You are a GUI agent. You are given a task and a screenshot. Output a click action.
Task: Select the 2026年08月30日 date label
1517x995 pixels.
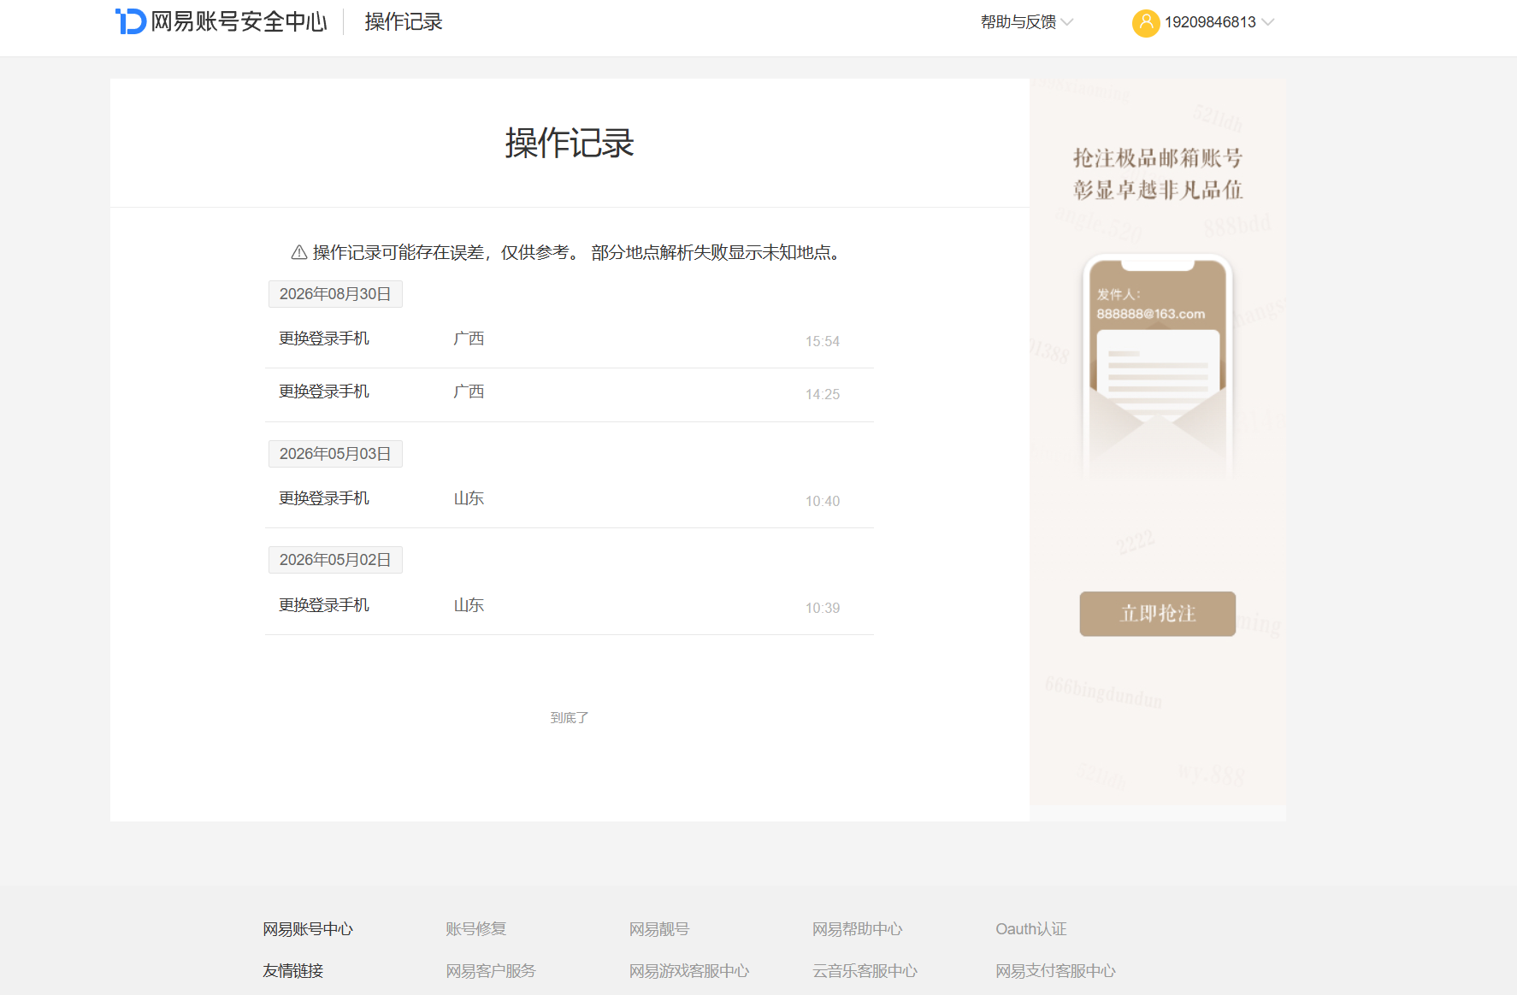point(335,294)
